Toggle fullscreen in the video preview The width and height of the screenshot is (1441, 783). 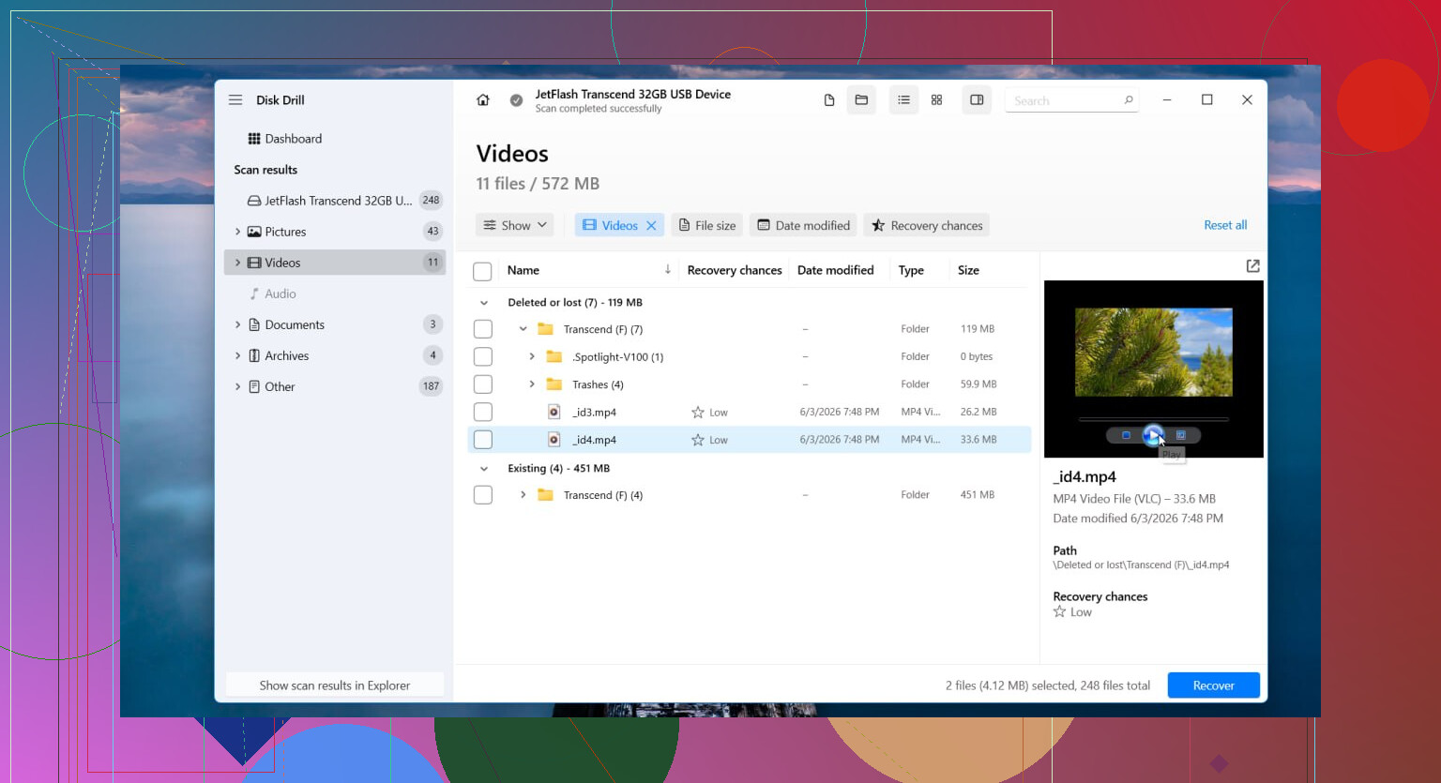1181,435
